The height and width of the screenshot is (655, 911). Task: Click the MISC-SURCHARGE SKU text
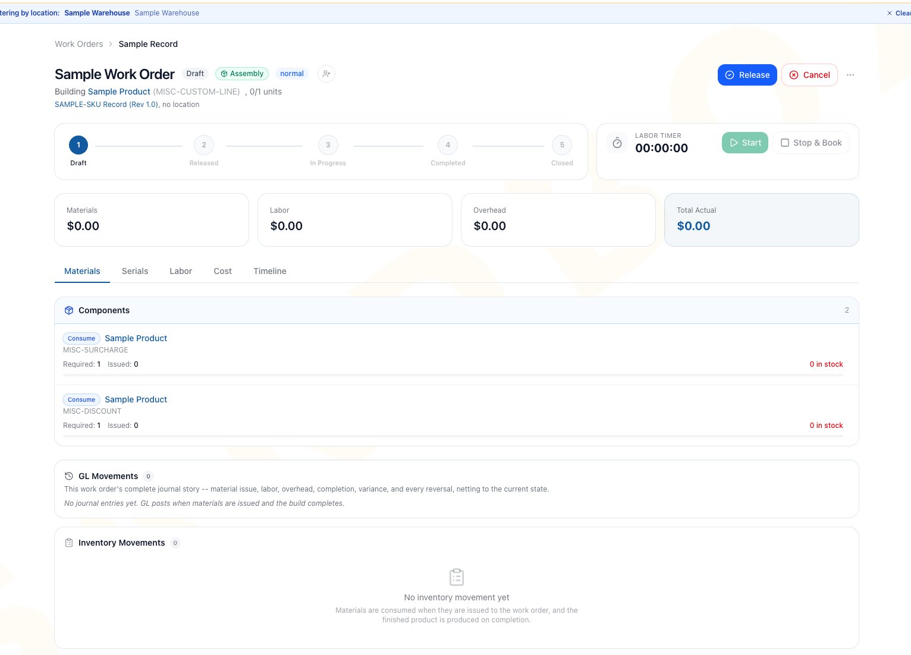pyautogui.click(x=96, y=350)
